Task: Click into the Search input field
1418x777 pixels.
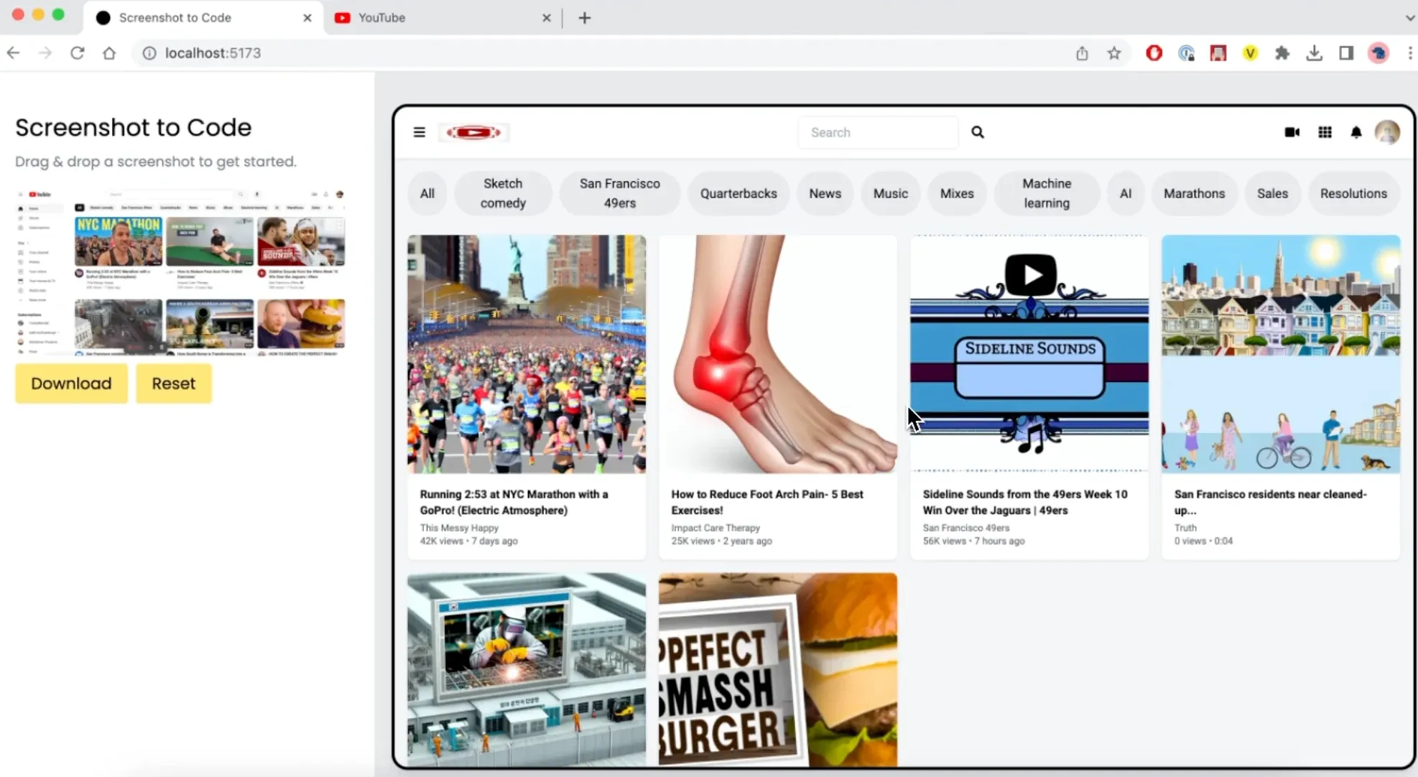Action: coord(878,132)
